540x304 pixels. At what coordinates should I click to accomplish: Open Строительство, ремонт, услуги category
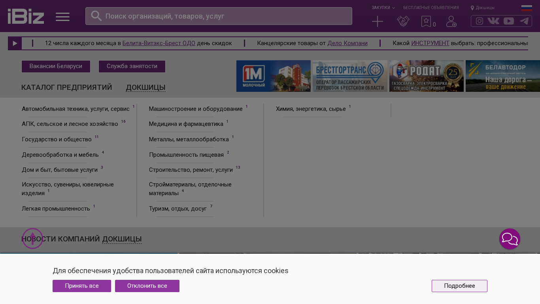(x=191, y=170)
